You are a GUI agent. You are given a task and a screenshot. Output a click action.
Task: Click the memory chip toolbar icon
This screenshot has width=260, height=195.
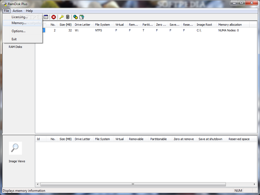pyautogui.click(x=68, y=17)
